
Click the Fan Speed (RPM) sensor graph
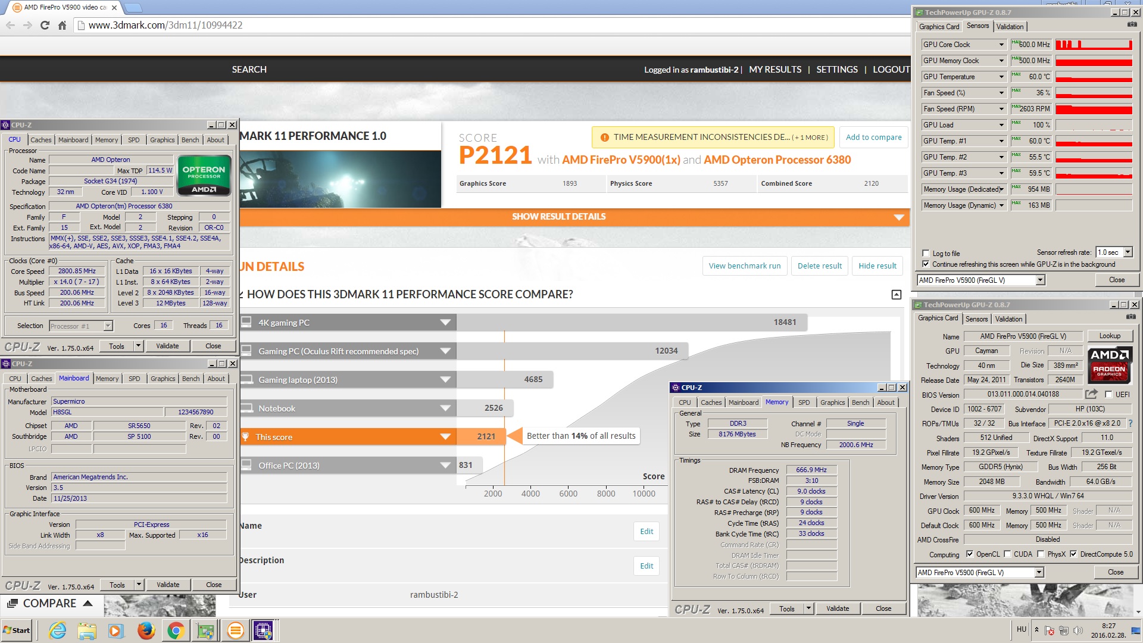click(x=1094, y=109)
